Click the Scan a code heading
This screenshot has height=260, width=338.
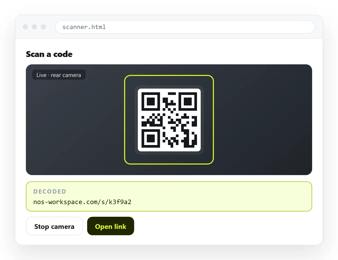(49, 54)
